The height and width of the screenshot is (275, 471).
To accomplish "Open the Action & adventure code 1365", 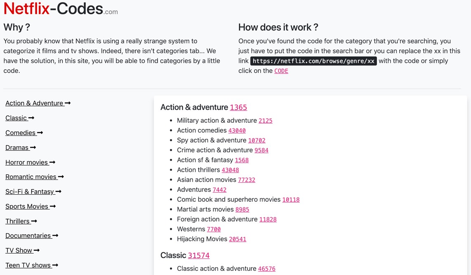I will coord(238,107).
